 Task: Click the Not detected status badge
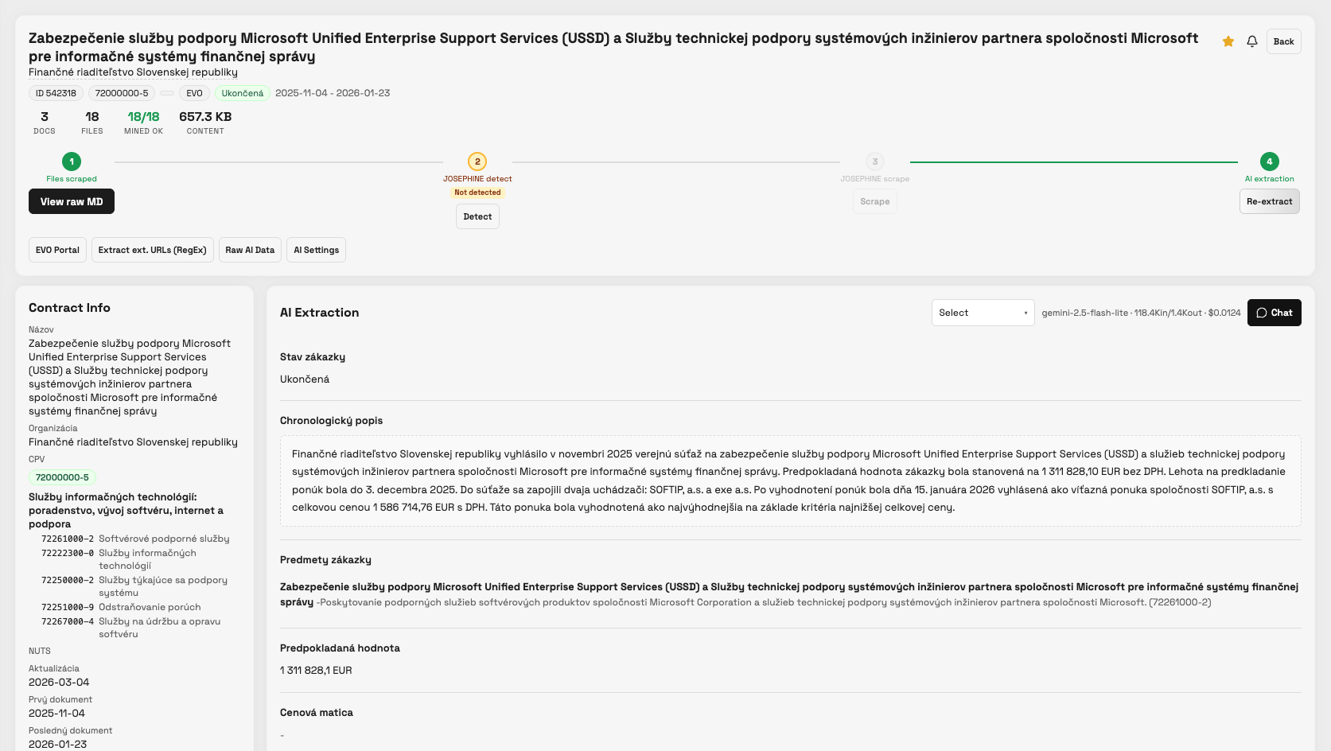[x=477, y=193]
